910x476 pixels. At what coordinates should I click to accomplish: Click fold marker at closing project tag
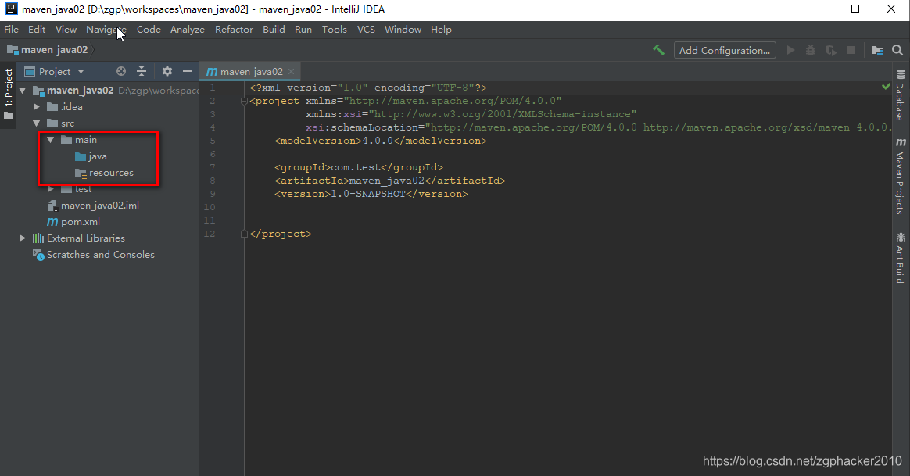click(x=245, y=234)
